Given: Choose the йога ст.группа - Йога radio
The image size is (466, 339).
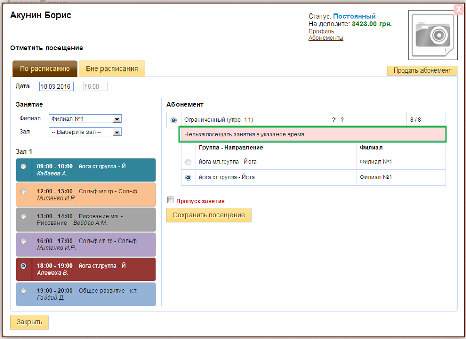Looking at the screenshot, I should click(x=188, y=178).
